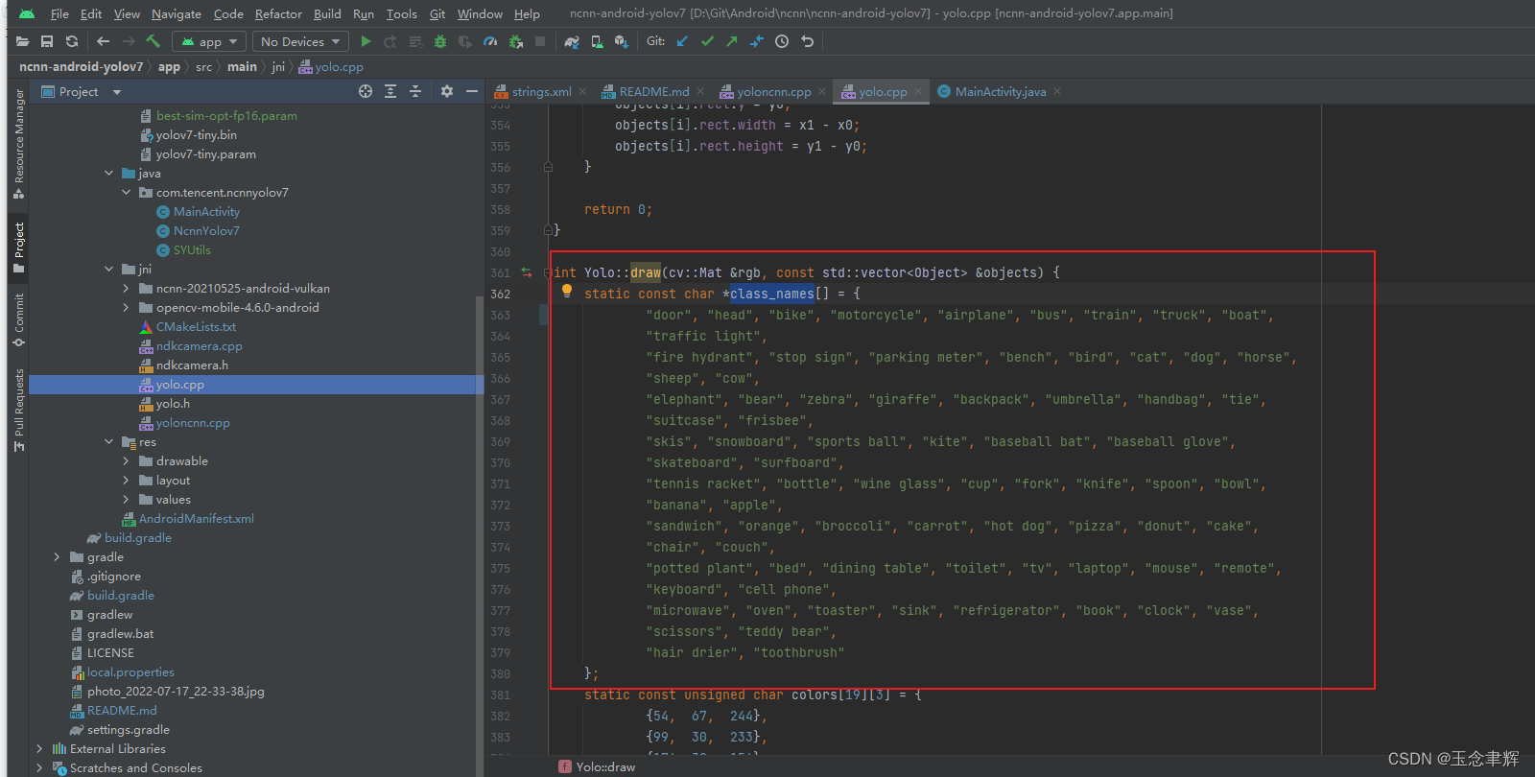
Task: Run the app with the green play button
Action: (366, 41)
